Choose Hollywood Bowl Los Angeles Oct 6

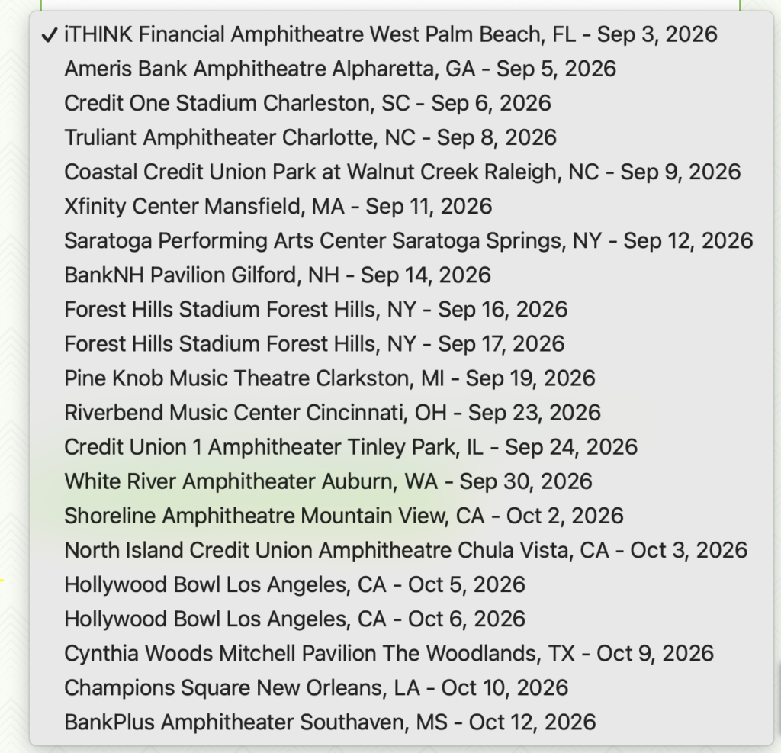[401, 619]
